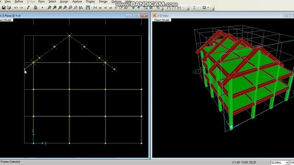Expand the I-section icon dropdown arrow

198,8
